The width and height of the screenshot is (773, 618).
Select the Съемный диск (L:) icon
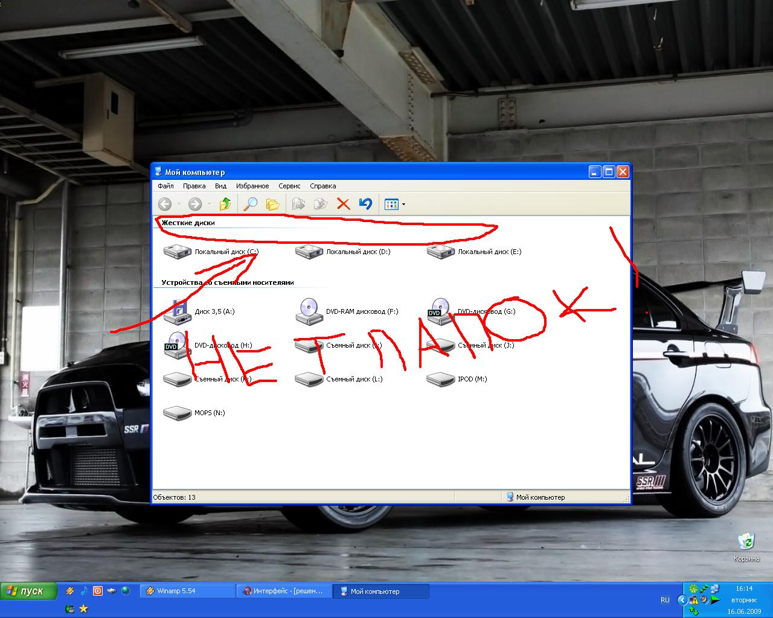309,379
